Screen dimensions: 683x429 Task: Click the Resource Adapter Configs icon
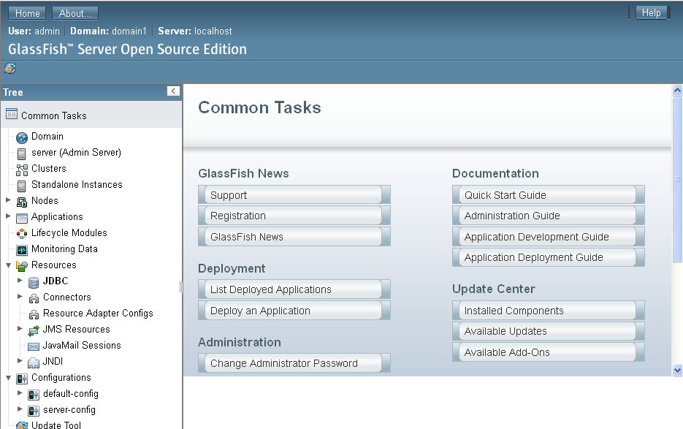click(34, 314)
